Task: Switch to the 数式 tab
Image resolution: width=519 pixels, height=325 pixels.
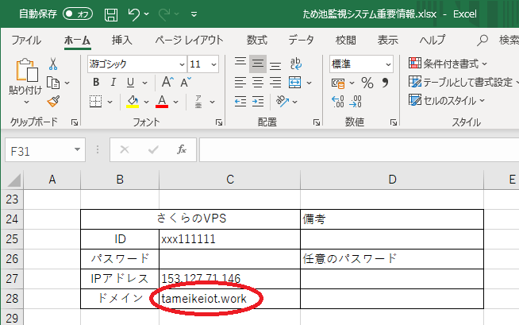Action: point(256,40)
